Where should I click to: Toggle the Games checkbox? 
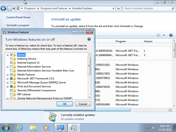click(11, 55)
